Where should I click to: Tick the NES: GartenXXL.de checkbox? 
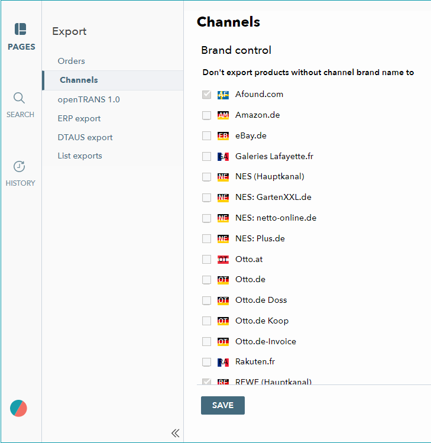click(x=206, y=198)
